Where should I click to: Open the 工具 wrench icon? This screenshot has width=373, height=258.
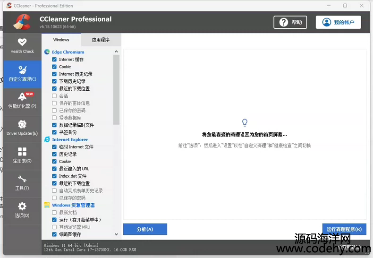[x=22, y=179]
